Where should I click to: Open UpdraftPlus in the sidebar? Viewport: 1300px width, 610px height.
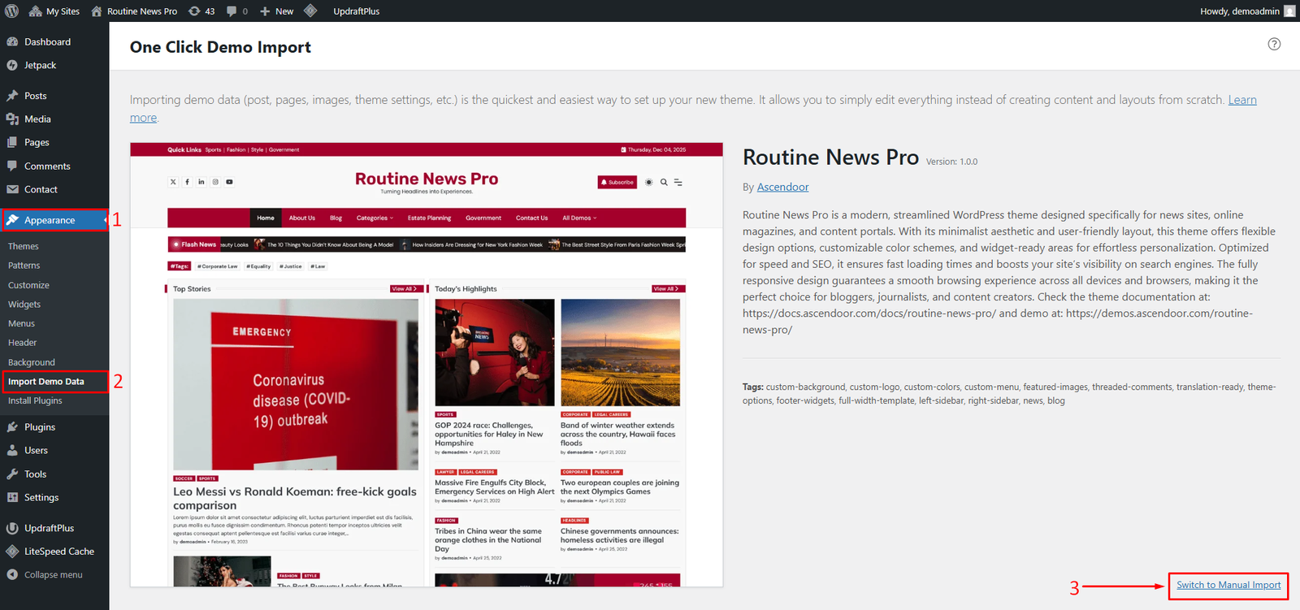click(49, 528)
